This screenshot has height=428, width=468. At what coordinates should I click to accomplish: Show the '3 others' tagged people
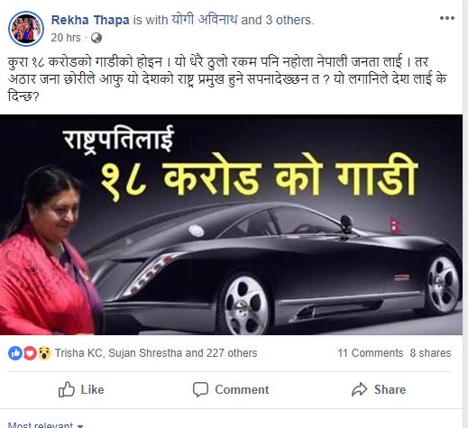[289, 20]
